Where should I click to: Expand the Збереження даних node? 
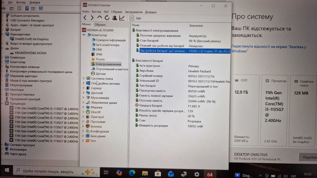point(83,102)
